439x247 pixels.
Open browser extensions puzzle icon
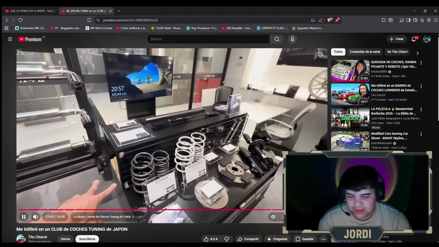tap(384, 20)
